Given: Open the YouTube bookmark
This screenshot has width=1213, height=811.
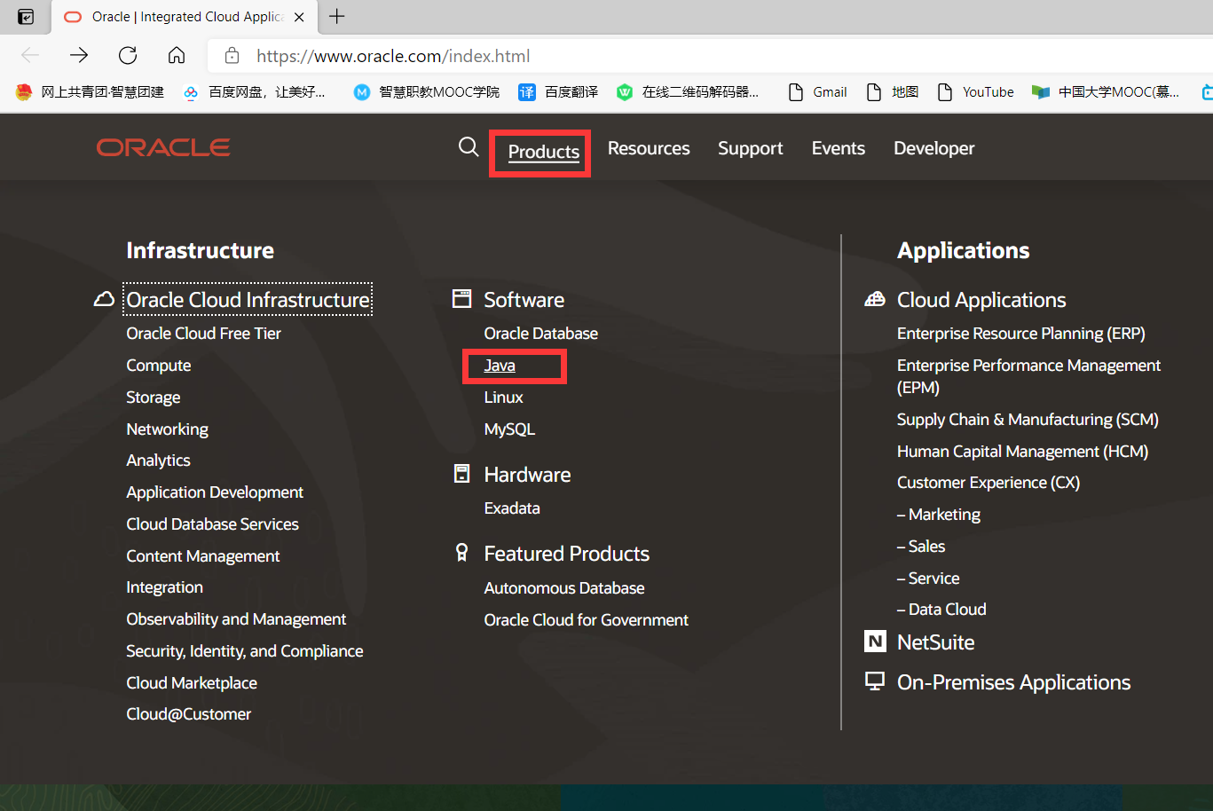Looking at the screenshot, I should [x=975, y=92].
